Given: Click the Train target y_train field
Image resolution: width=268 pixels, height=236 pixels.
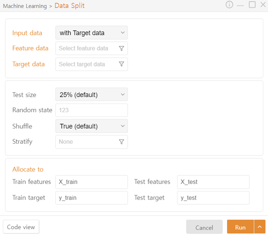Looking at the screenshot, I should [92, 198].
